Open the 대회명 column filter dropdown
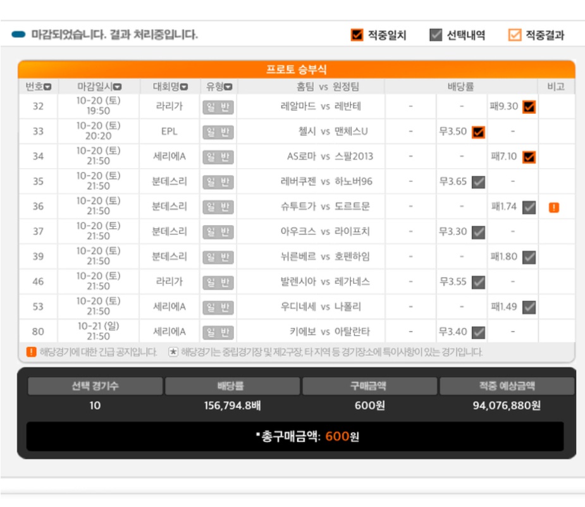This screenshot has width=585, height=507. click(183, 87)
